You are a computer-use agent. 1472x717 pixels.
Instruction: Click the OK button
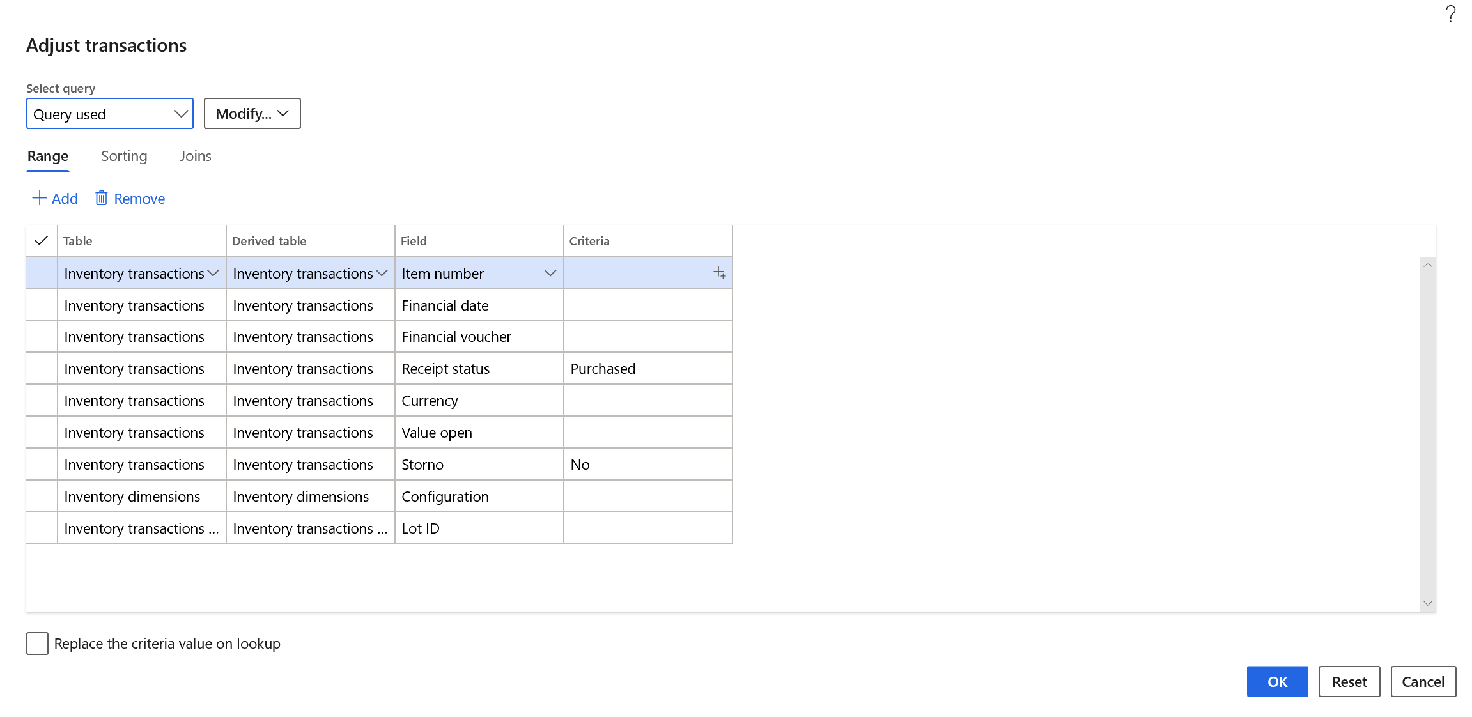(x=1277, y=681)
